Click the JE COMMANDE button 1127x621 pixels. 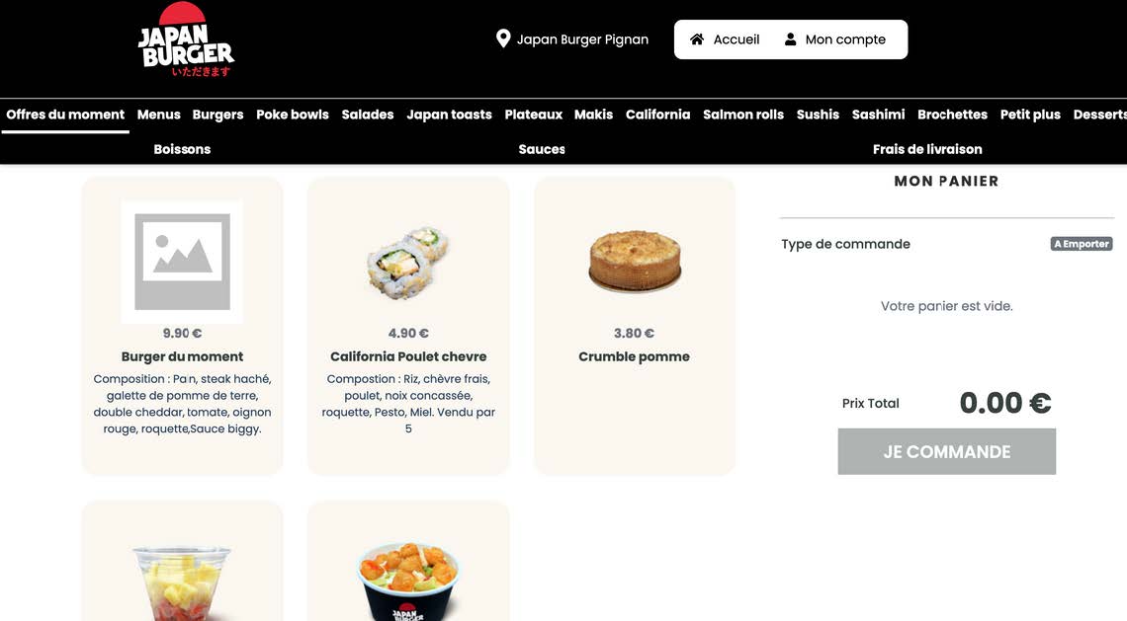point(947,451)
